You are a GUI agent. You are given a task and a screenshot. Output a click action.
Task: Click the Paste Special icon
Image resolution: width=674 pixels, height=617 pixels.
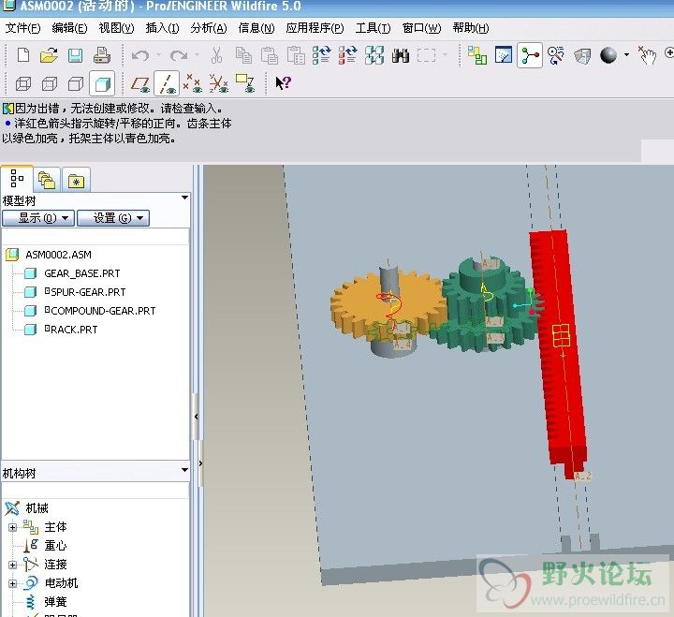tap(296, 56)
